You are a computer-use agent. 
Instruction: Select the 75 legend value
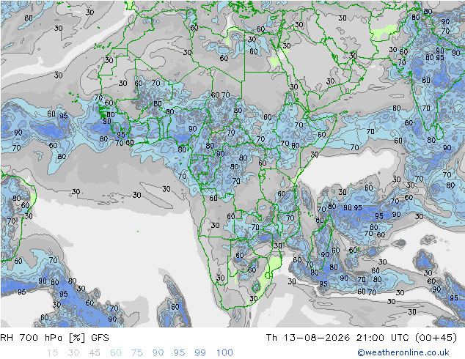coord(136,352)
